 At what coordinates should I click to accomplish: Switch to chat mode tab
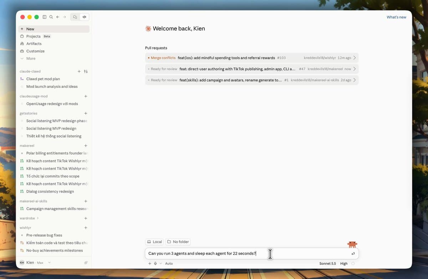75,17
